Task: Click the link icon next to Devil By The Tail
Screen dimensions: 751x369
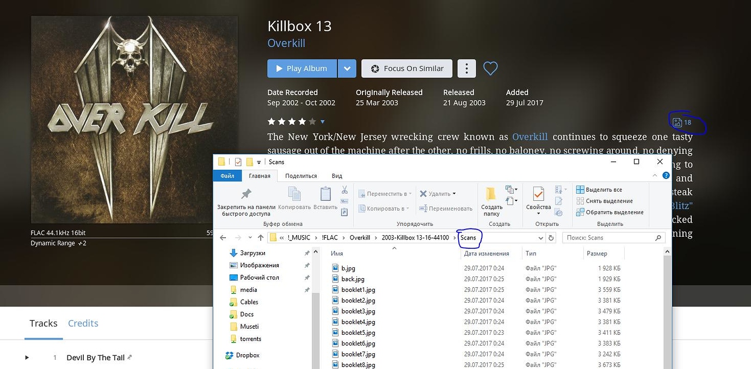Action: point(130,358)
